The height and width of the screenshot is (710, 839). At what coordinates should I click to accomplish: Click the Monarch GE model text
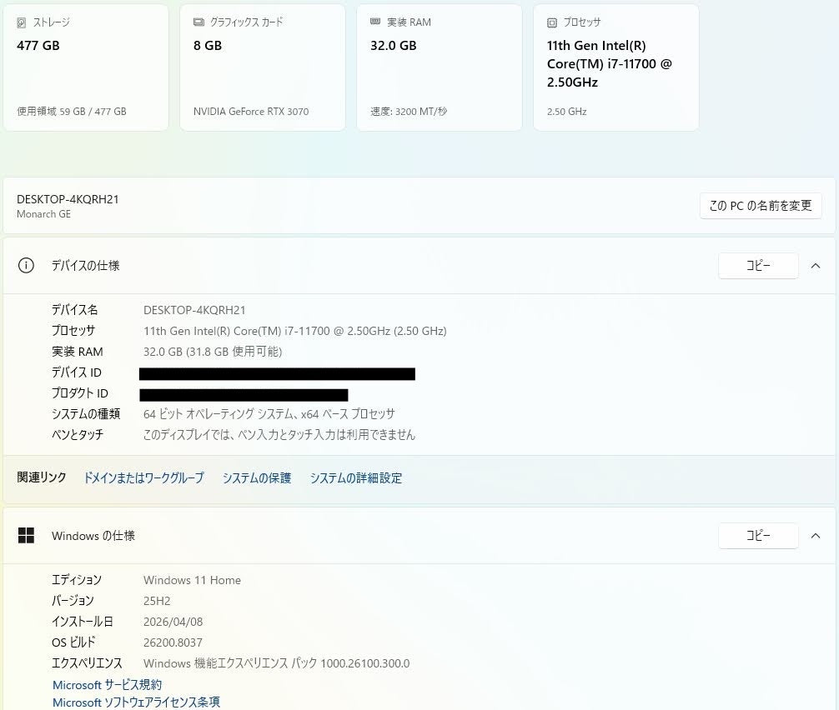pos(43,214)
